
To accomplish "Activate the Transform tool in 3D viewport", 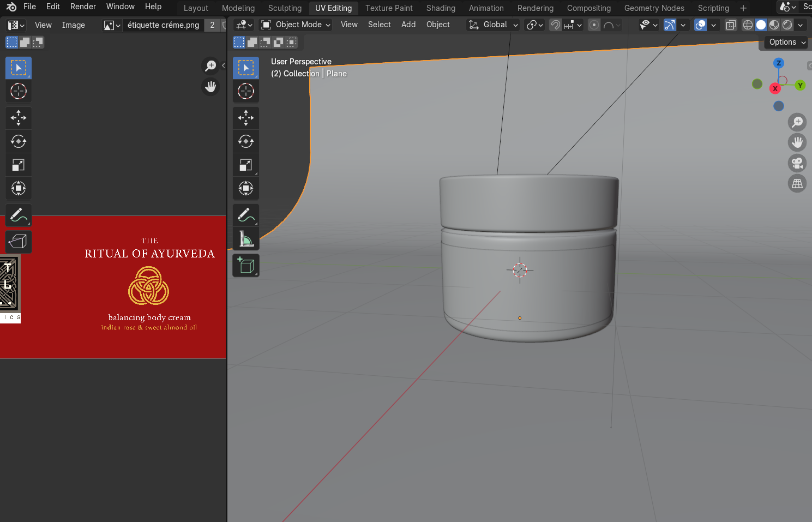I will pyautogui.click(x=246, y=188).
